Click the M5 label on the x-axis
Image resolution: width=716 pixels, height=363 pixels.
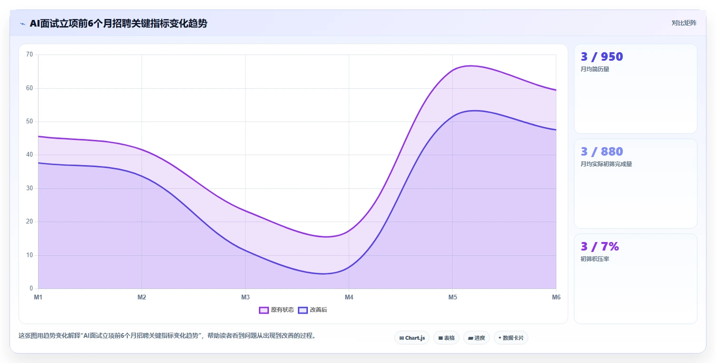(x=453, y=298)
